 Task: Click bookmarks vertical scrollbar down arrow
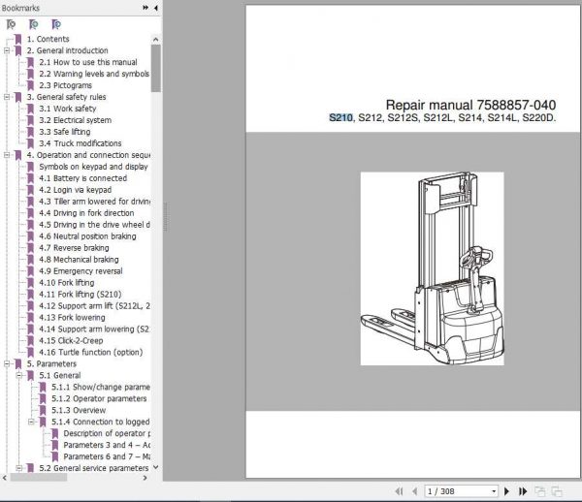156,467
